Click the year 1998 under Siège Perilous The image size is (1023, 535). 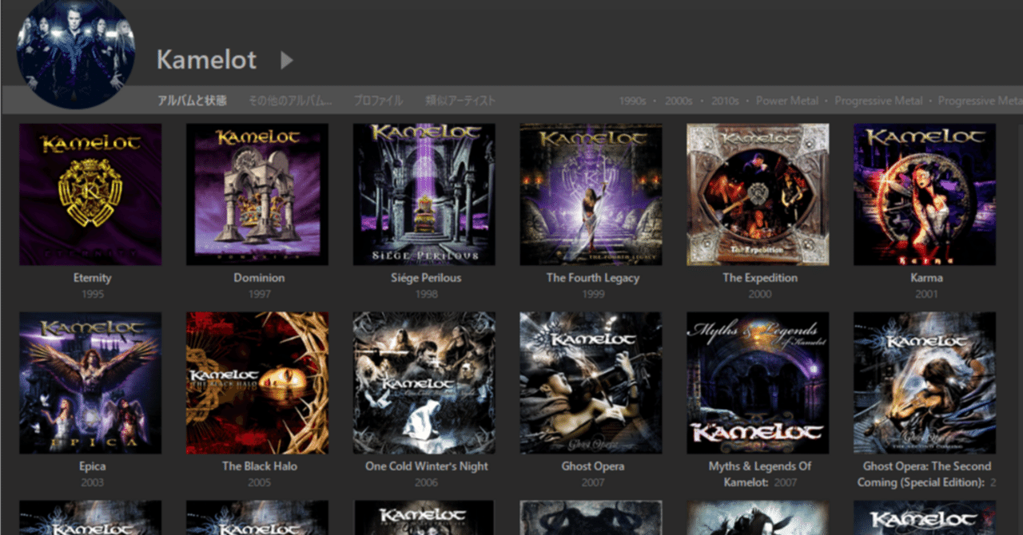426,294
